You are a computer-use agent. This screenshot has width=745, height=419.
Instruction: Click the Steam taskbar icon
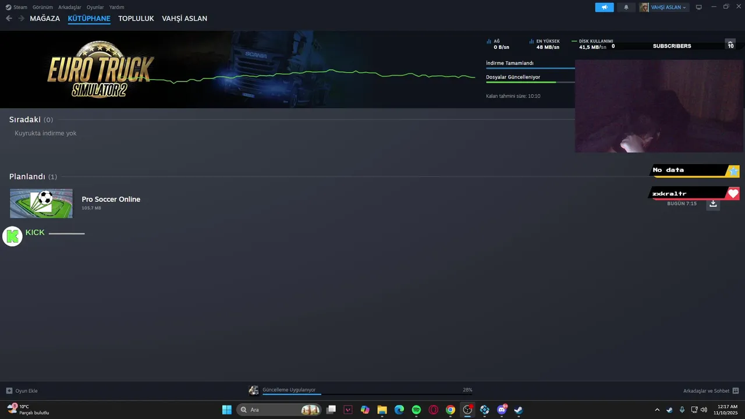pos(518,410)
